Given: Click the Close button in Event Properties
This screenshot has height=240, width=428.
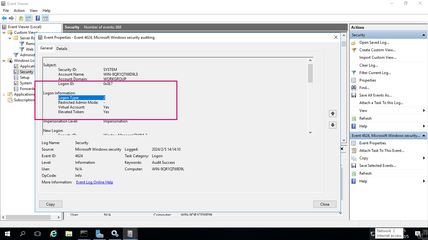Looking at the screenshot, I should click(x=325, y=204).
